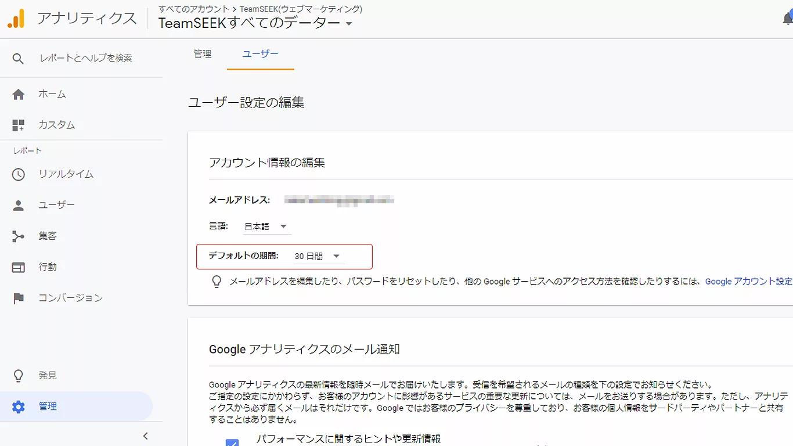Switch to the 管理 tab
793x446 pixels.
[203, 53]
